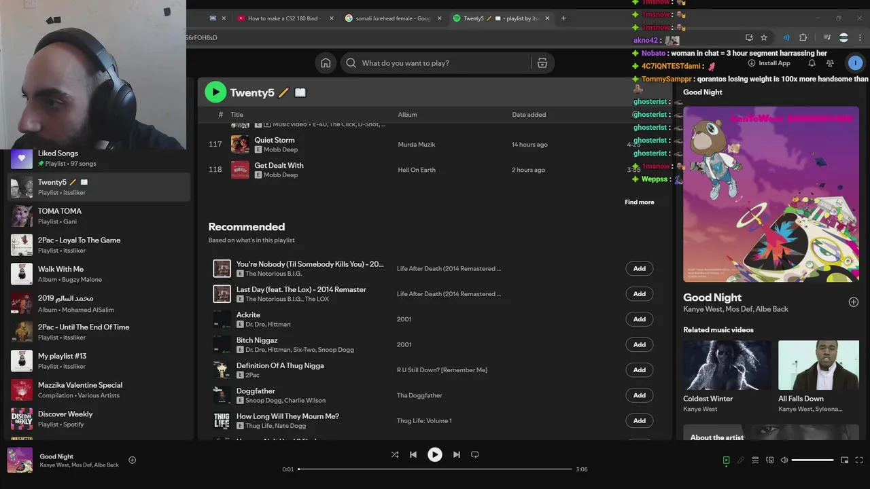The height and width of the screenshot is (489, 870).
Task: Sort by the Date added column header
Action: (529, 115)
